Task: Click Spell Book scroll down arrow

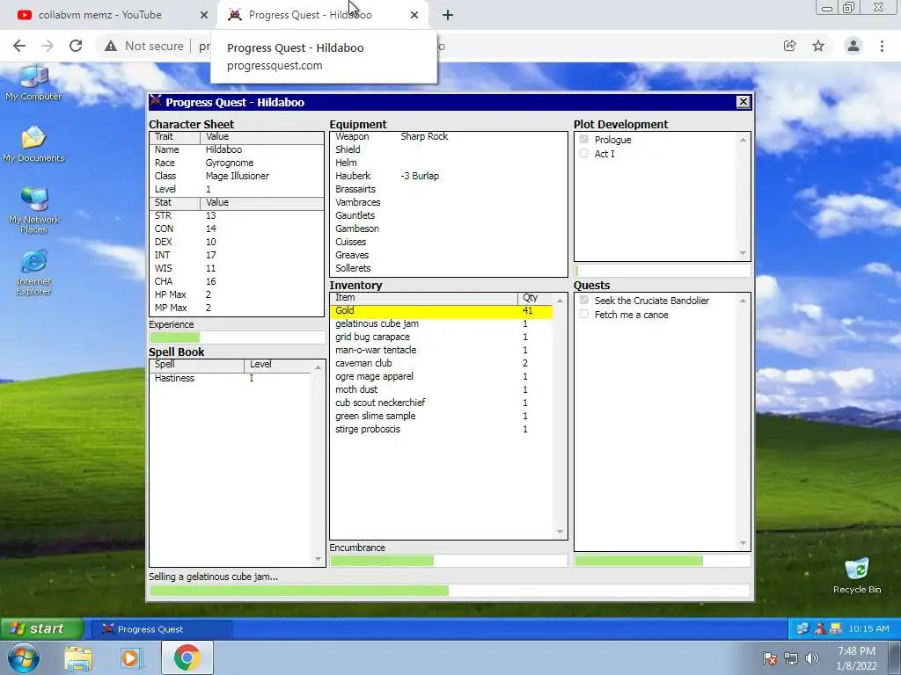Action: (318, 559)
